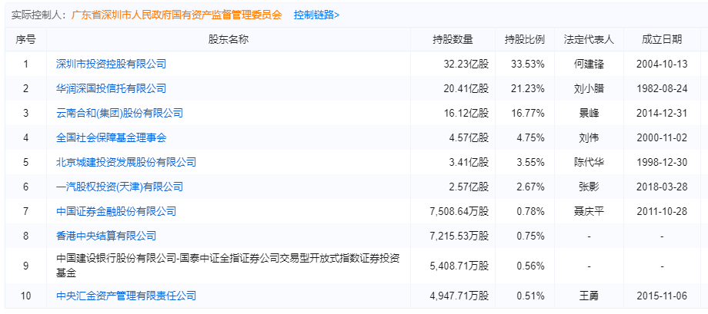
Task: Select legal representative 何建锋
Action: click(589, 64)
